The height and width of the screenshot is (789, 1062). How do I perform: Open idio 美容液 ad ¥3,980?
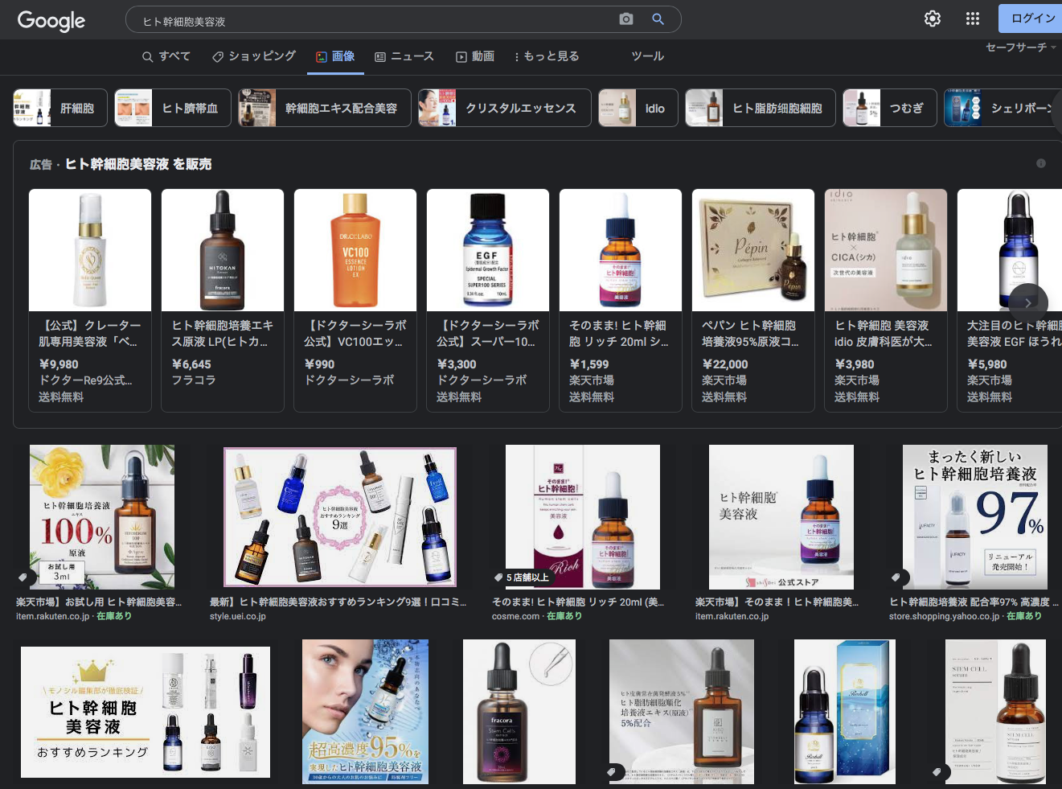pyautogui.click(x=886, y=300)
